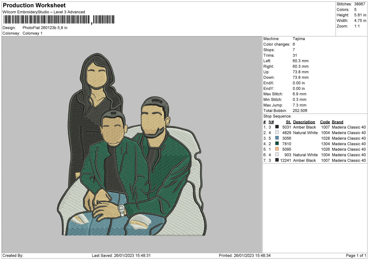
Task: Click the green color swatch in row 4
Action: 277,144
